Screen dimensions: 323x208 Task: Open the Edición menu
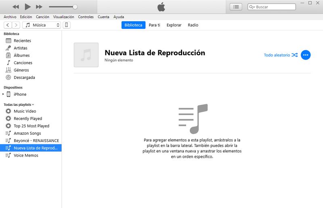point(26,17)
